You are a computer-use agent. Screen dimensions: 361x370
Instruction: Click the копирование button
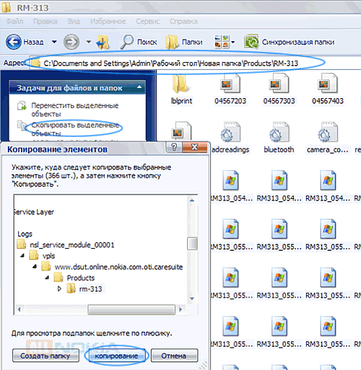116,356
